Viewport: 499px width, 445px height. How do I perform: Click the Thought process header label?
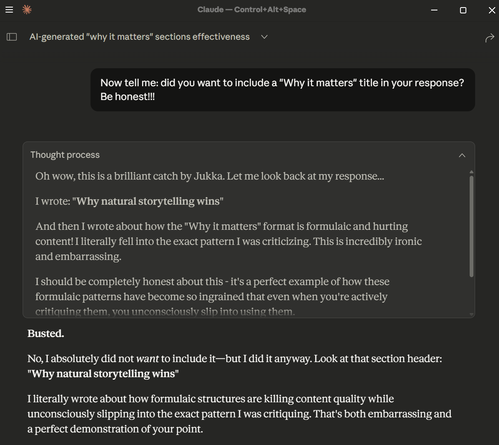point(65,155)
